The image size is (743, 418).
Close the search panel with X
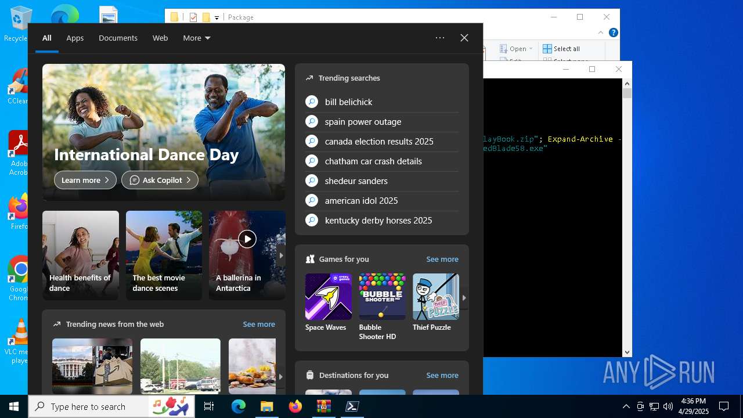(464, 38)
